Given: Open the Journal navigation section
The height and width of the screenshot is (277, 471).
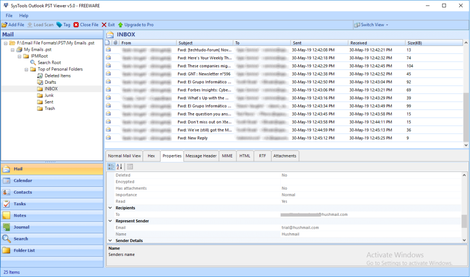Looking at the screenshot, I should coord(52,227).
